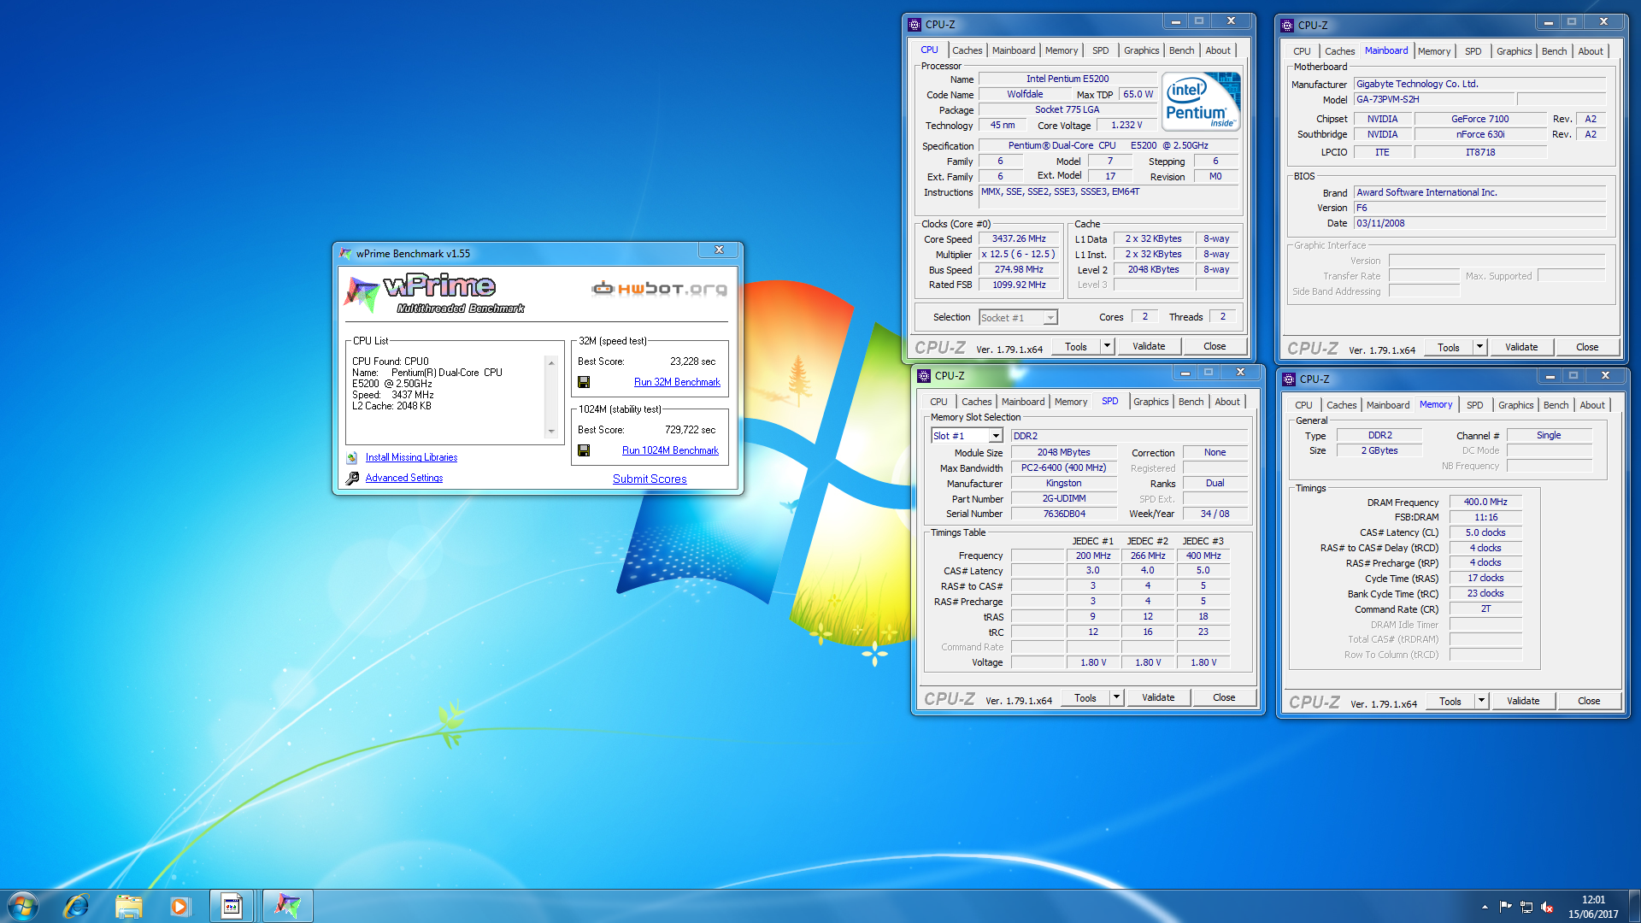
Task: Click CPU-Z title icon in Mainboard window
Action: point(1287,26)
